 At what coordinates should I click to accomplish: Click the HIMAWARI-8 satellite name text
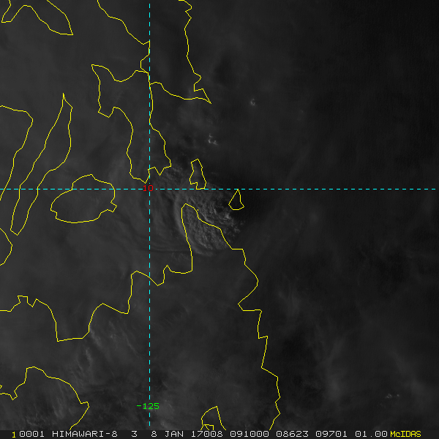tap(84, 434)
